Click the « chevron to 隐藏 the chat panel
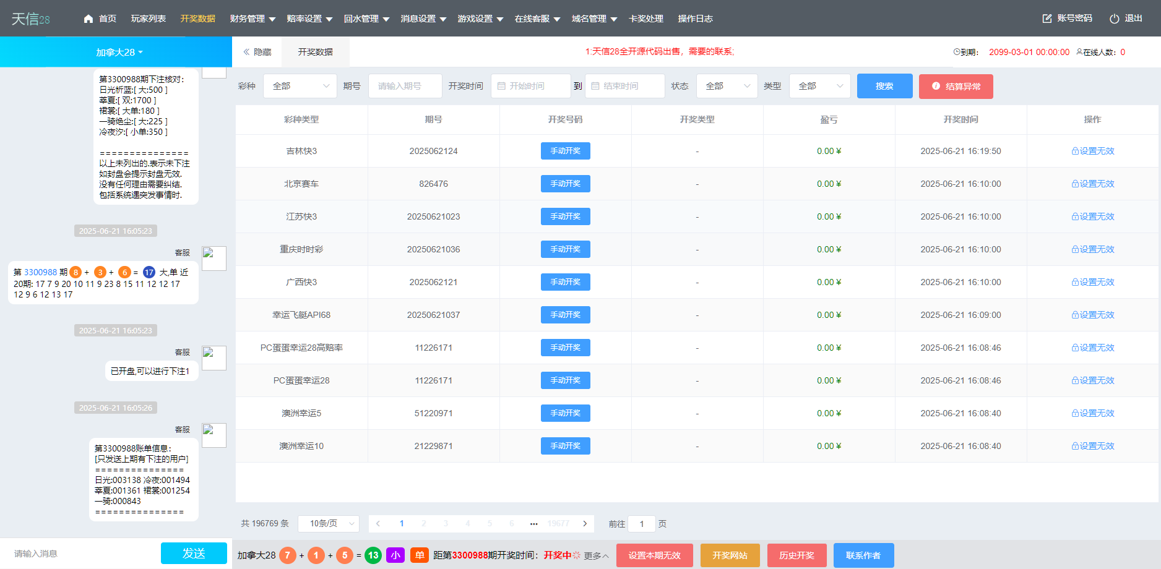This screenshot has height=569, width=1161. (x=247, y=52)
